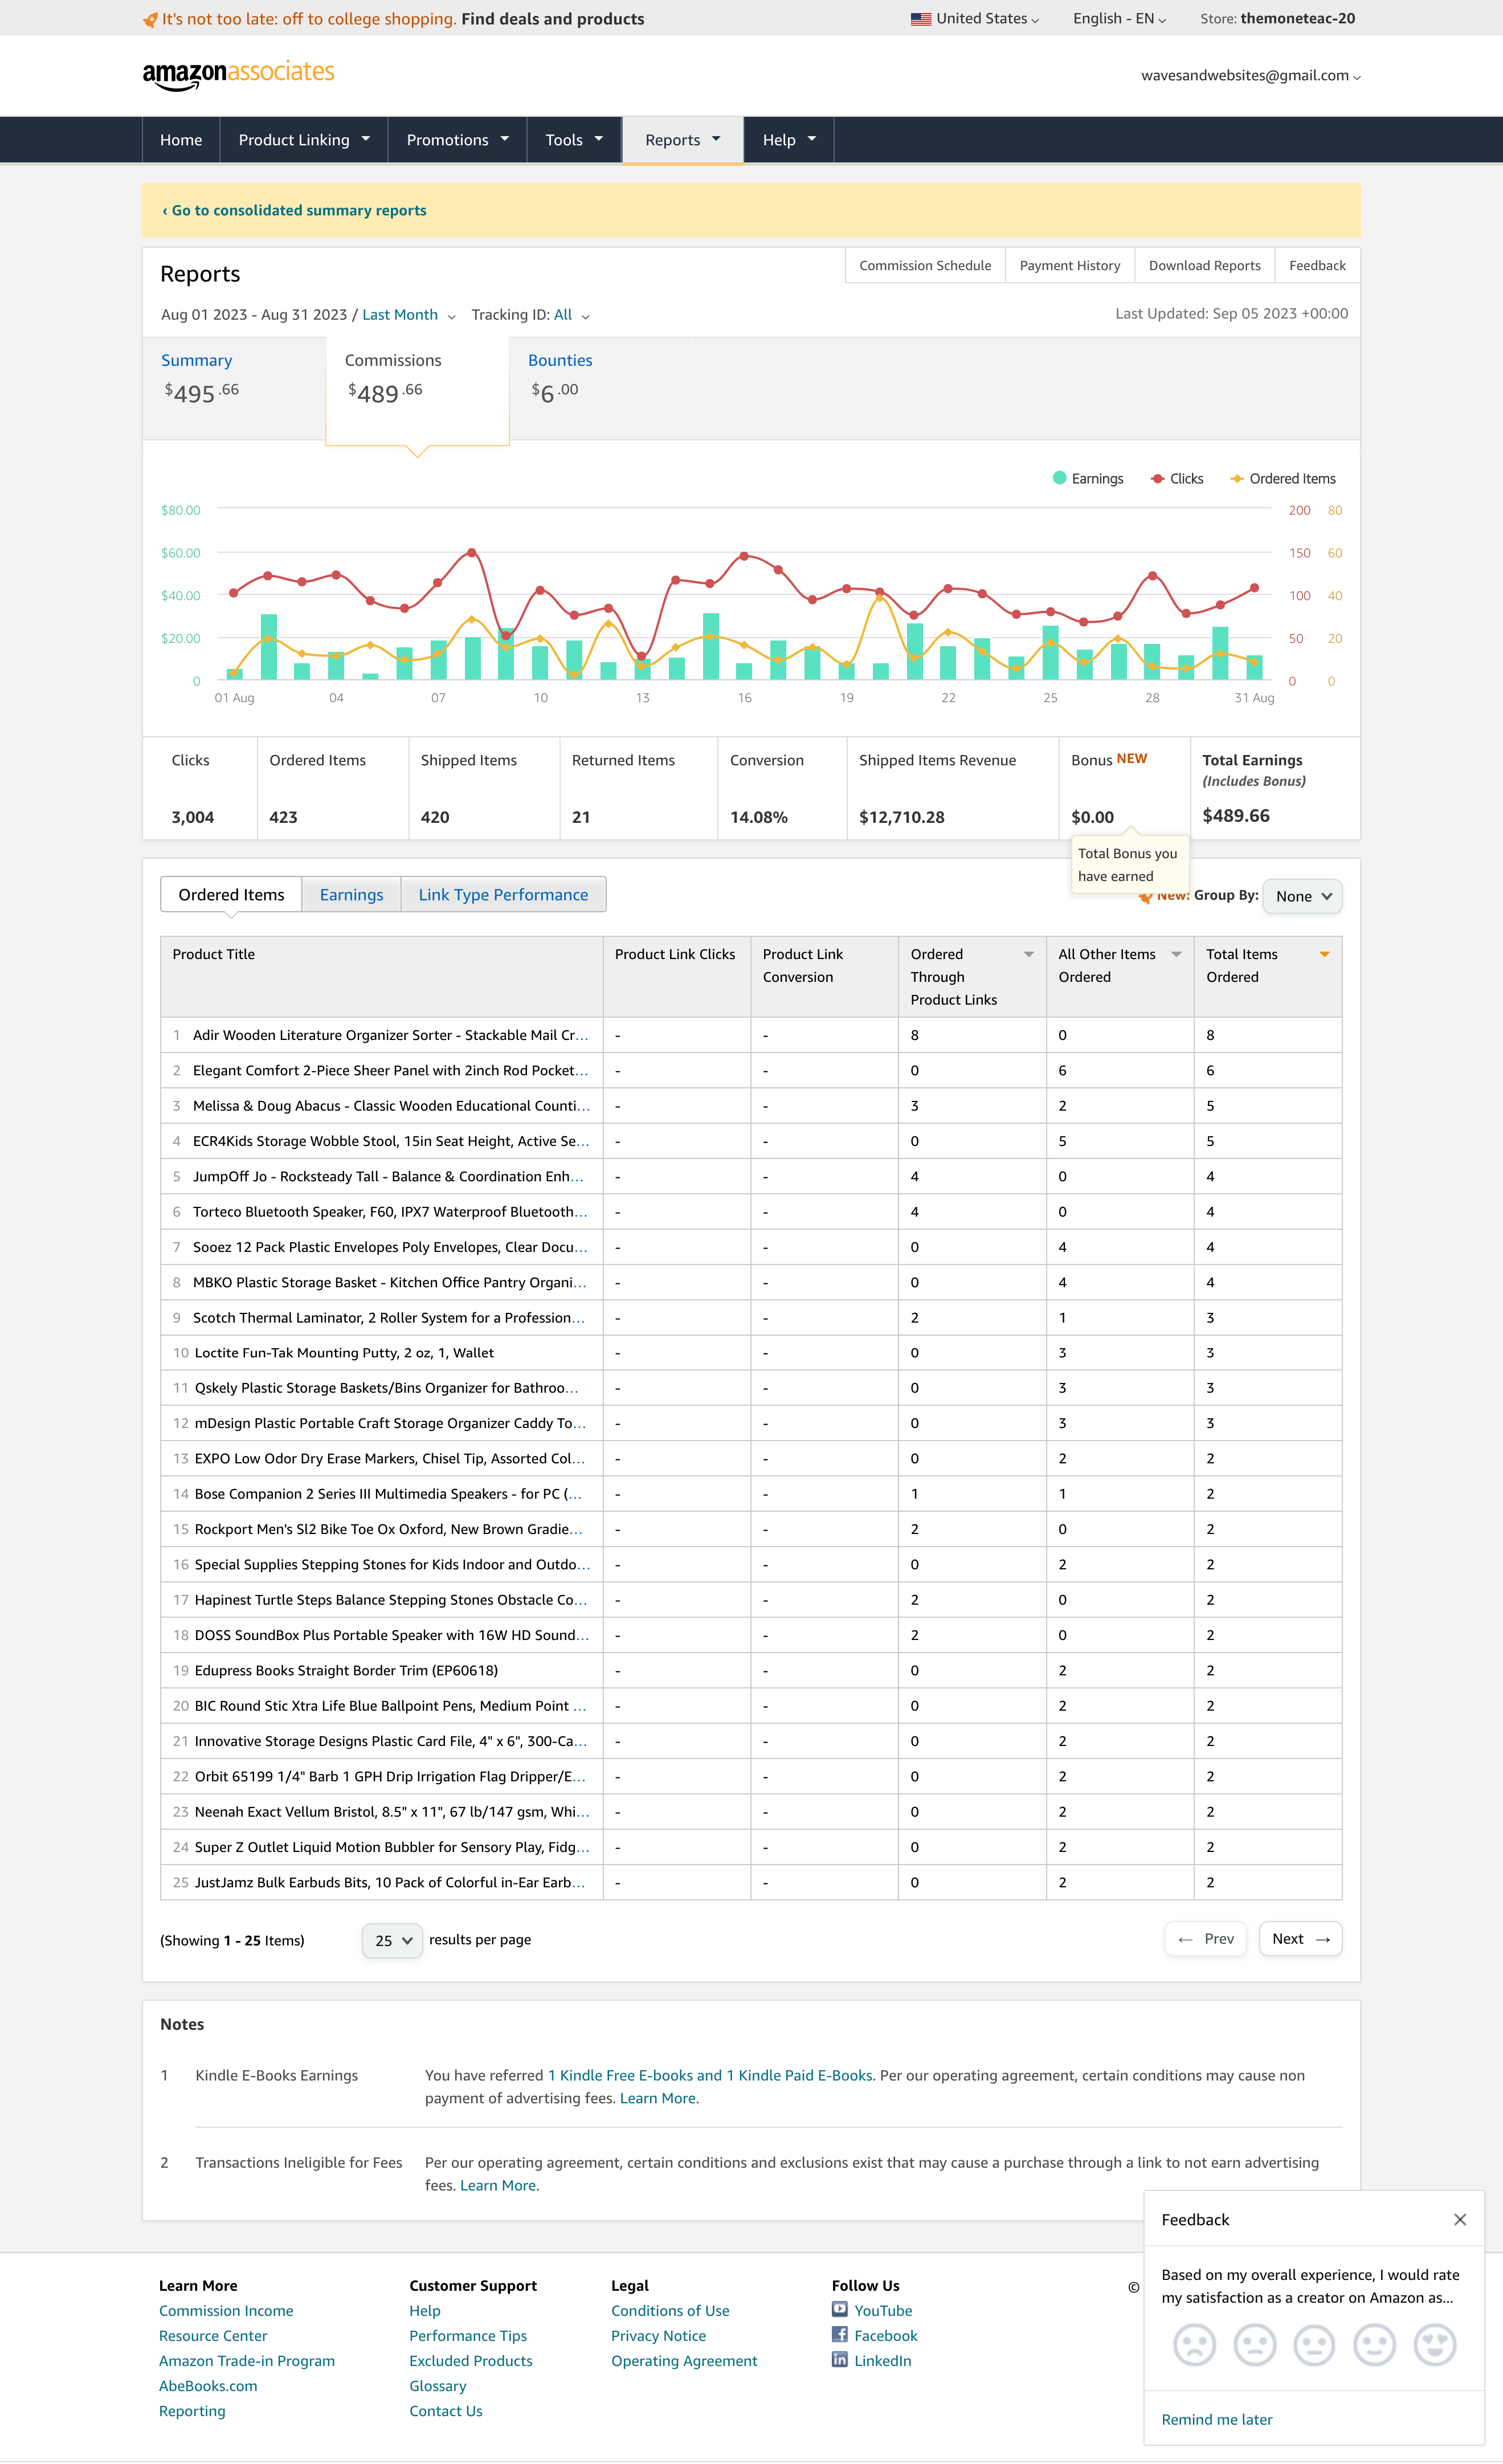The height and width of the screenshot is (2464, 1503).
Task: Click Find deals and products banner link
Action: 552,19
